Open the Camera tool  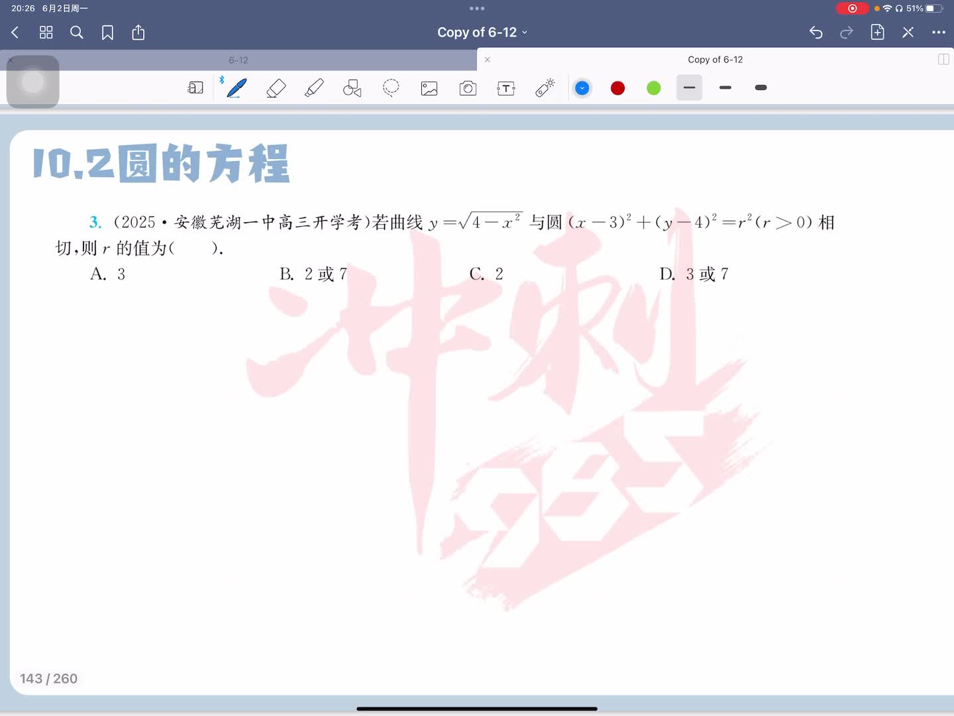click(x=468, y=88)
